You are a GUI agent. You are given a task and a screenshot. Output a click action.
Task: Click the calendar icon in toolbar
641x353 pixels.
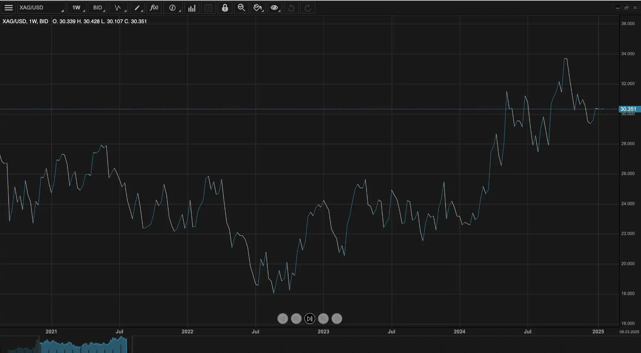[208, 8]
